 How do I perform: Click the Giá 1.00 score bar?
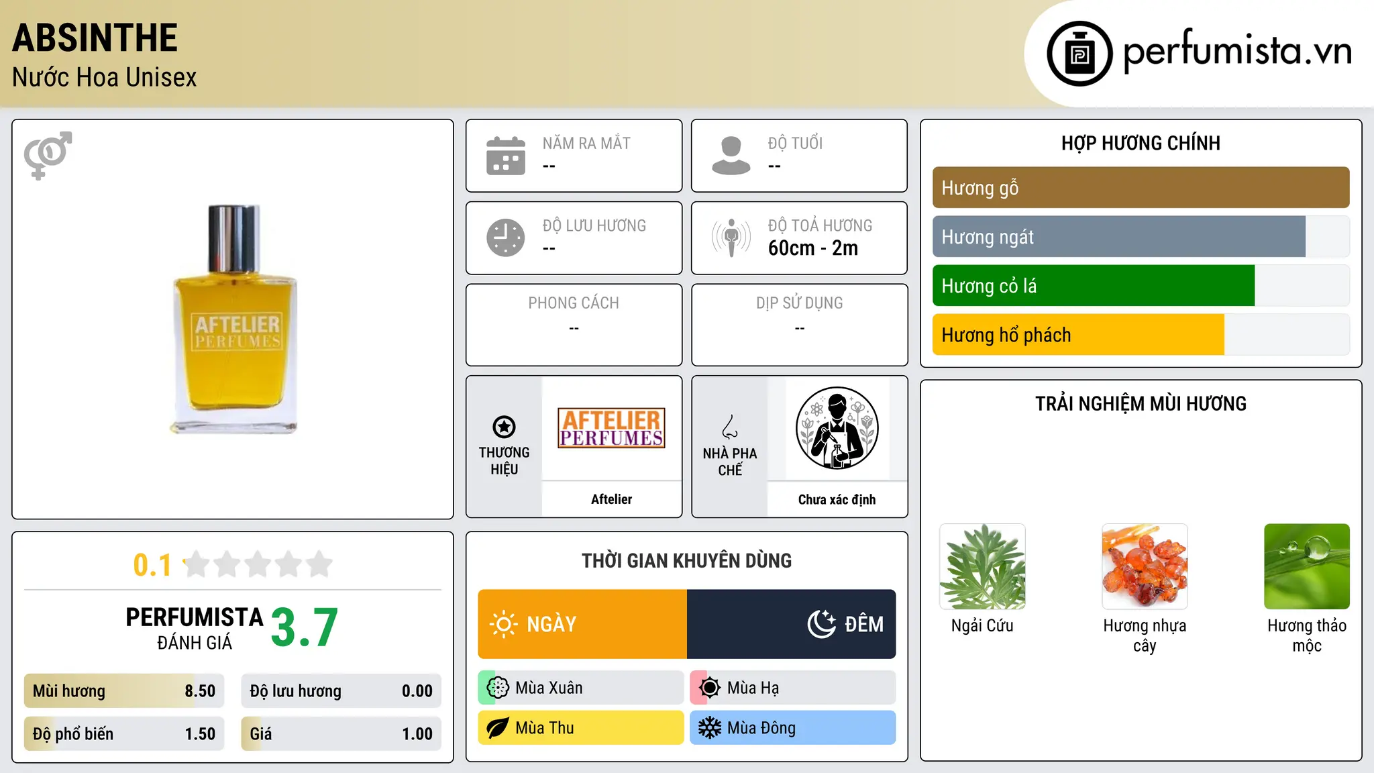point(341,734)
